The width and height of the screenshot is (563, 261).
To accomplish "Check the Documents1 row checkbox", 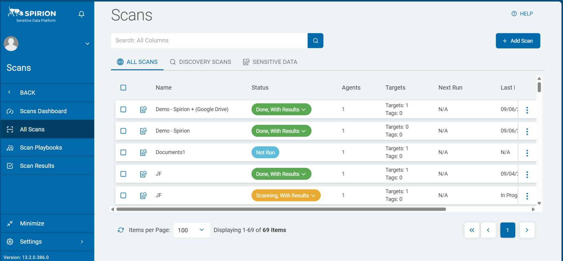I will pyautogui.click(x=123, y=152).
